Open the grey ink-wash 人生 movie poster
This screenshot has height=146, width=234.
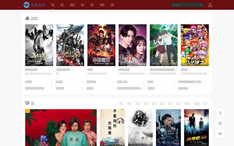click(140, 128)
